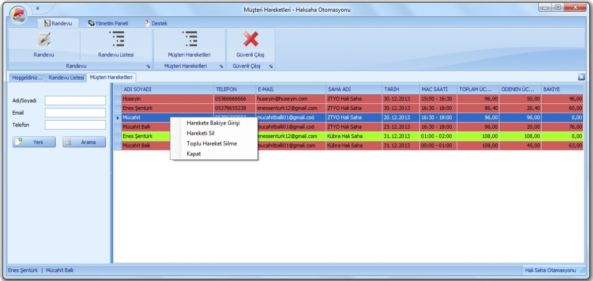Click the Adı/Soyadı input field

click(x=75, y=101)
